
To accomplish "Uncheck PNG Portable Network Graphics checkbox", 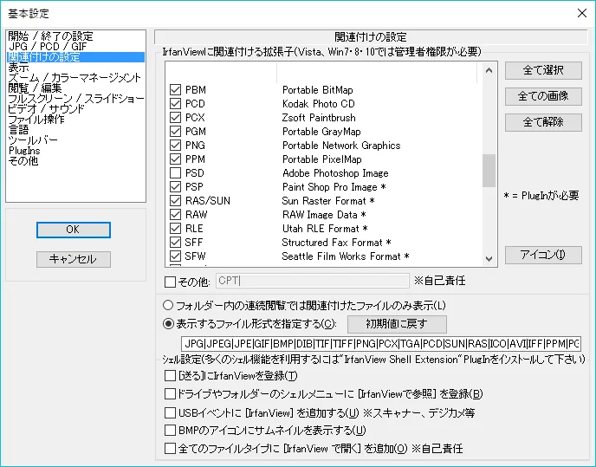I will [175, 146].
